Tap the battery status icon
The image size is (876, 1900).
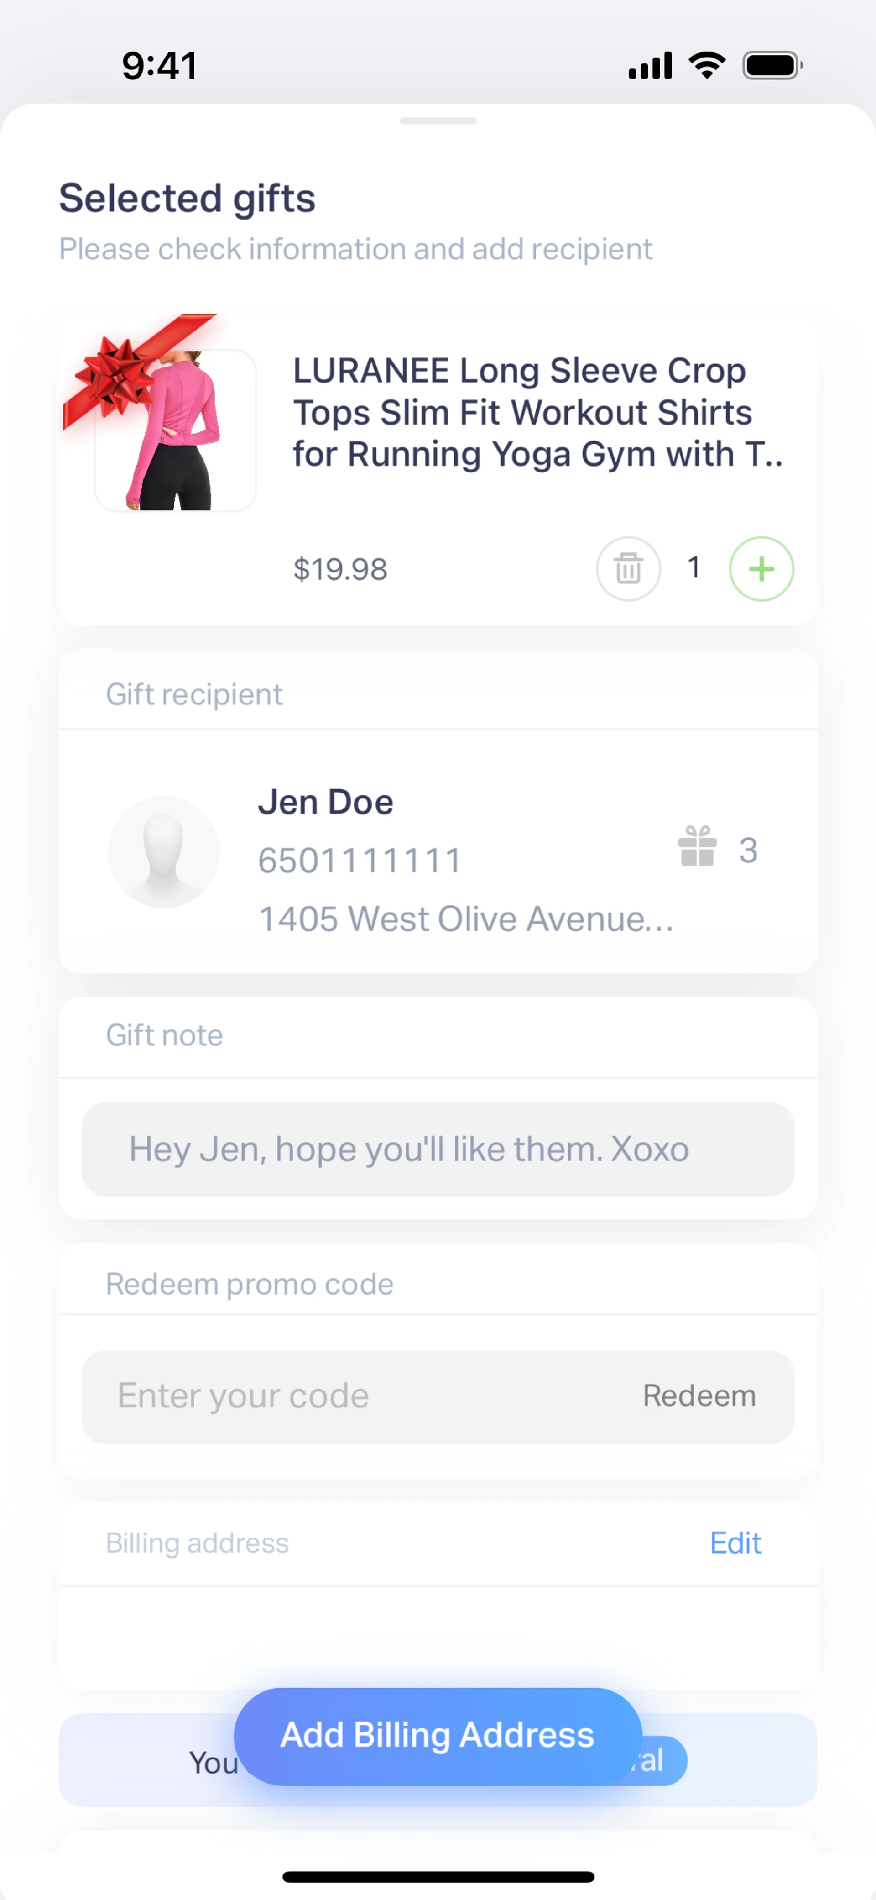point(772,66)
